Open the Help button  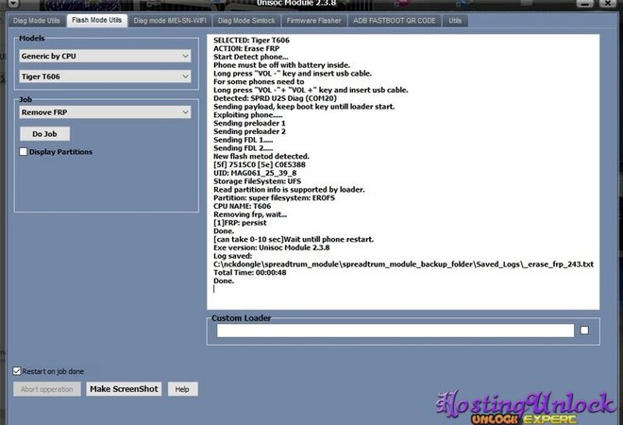coord(182,389)
